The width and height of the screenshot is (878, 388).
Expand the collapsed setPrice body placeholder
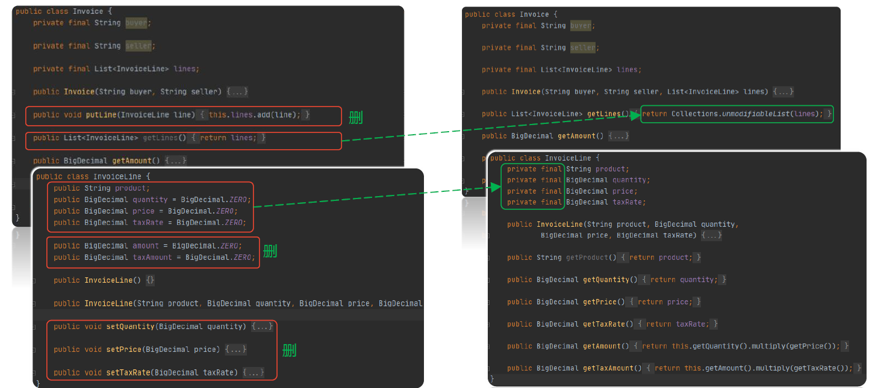[236, 350]
